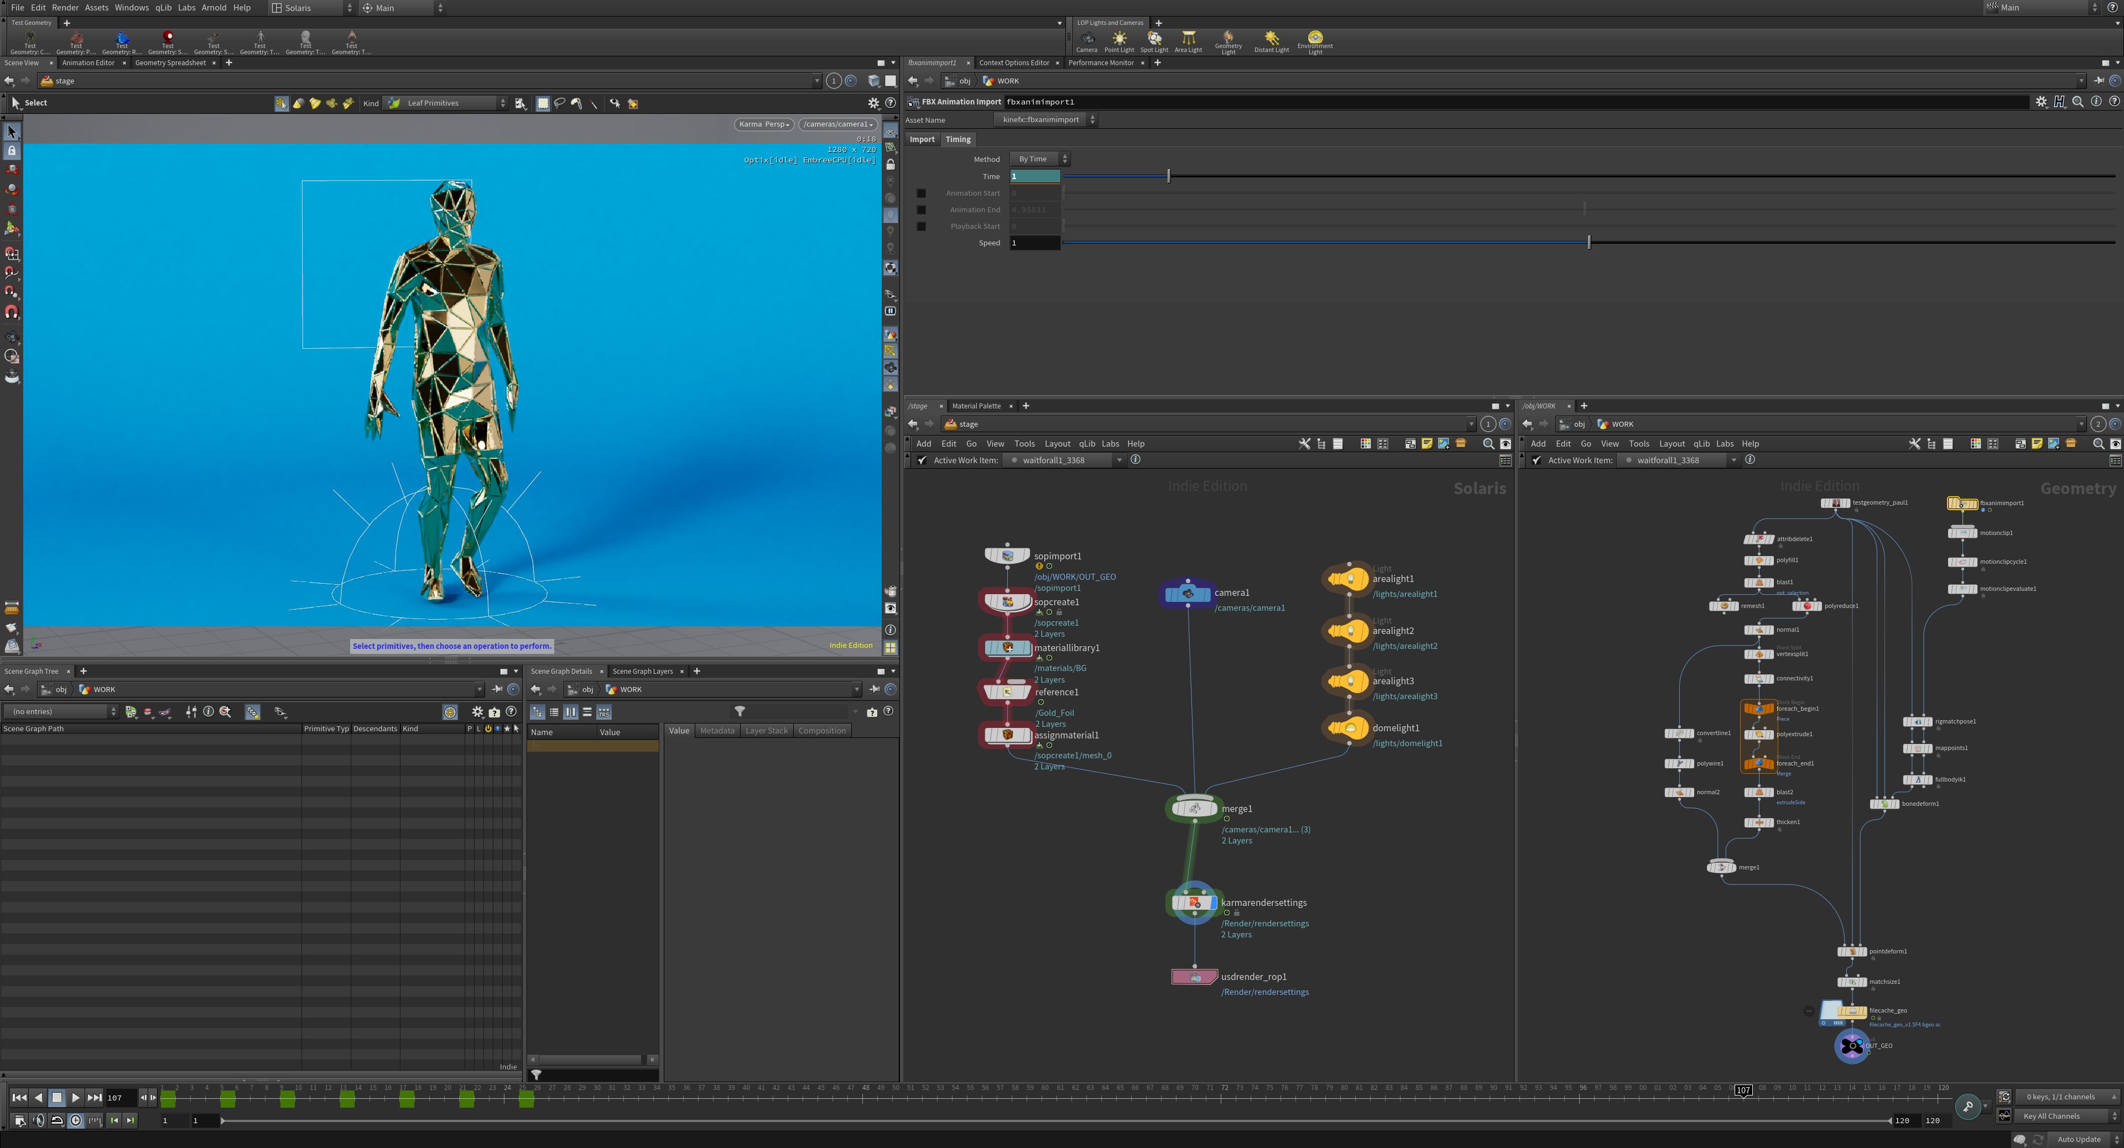Open viewport display options gear icon
The height and width of the screenshot is (1148, 2124).
coord(873,103)
